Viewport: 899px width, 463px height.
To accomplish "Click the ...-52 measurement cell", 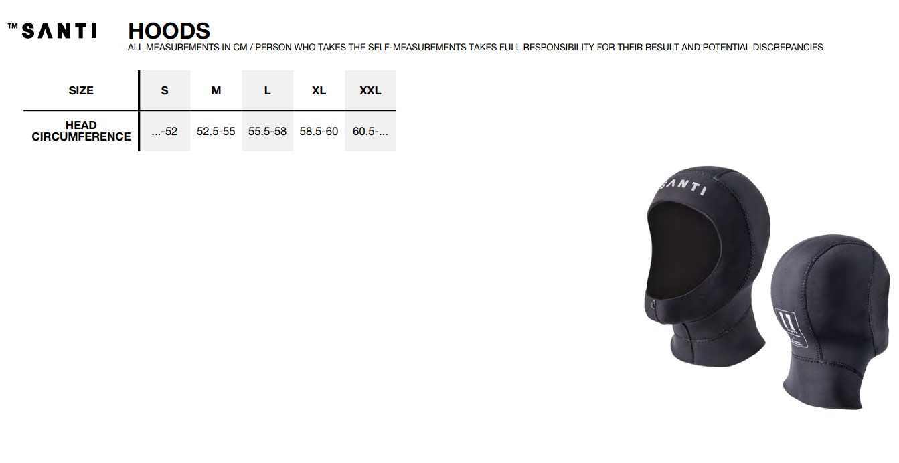I will pos(165,131).
